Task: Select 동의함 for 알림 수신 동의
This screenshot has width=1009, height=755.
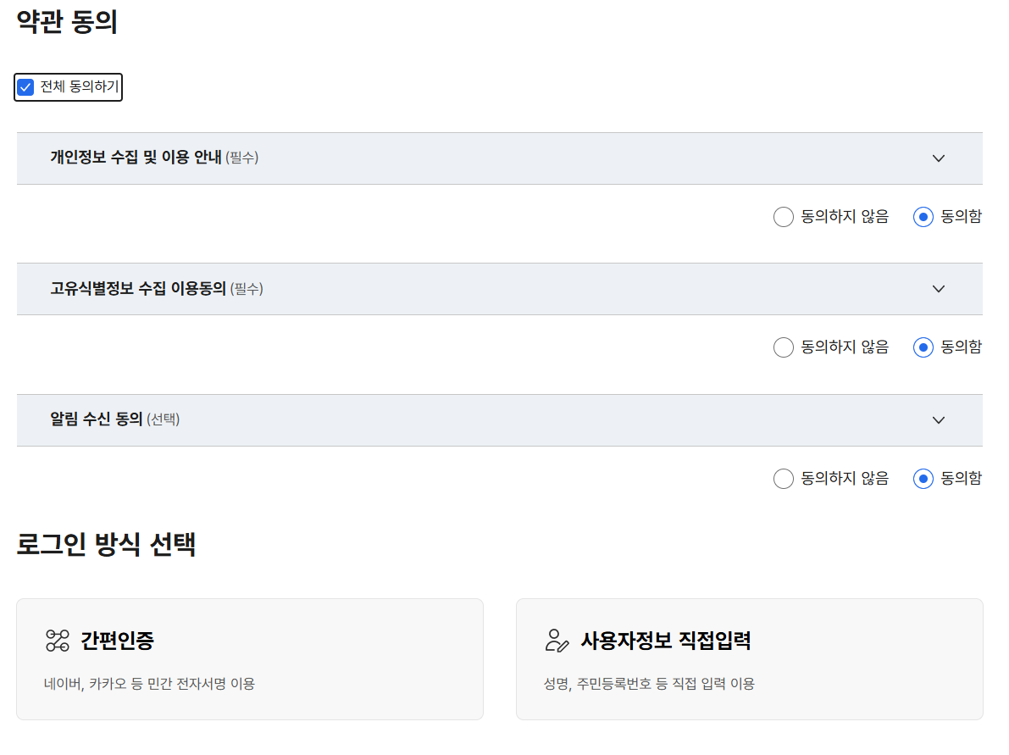Action: (923, 479)
